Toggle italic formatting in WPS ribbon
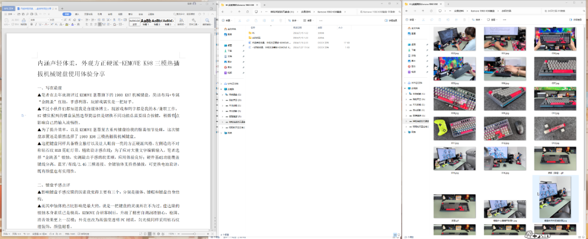The image size is (588, 239). 36,24
